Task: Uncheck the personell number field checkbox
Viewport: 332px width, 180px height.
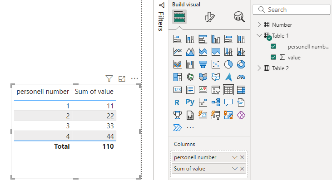Action: (273, 46)
